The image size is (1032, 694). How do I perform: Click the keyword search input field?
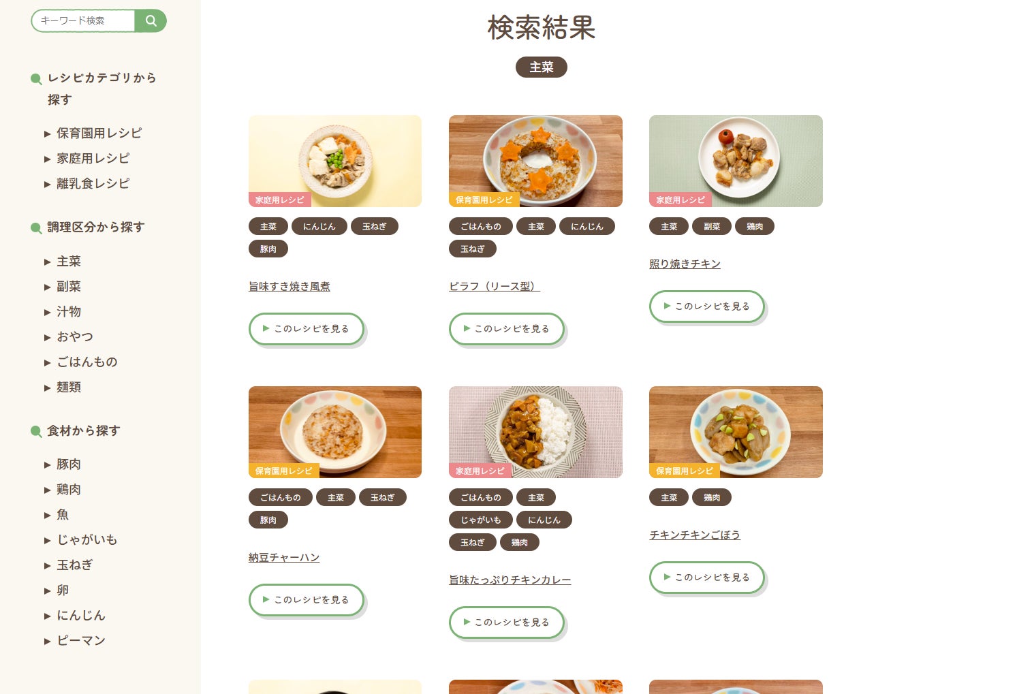pyautogui.click(x=83, y=21)
